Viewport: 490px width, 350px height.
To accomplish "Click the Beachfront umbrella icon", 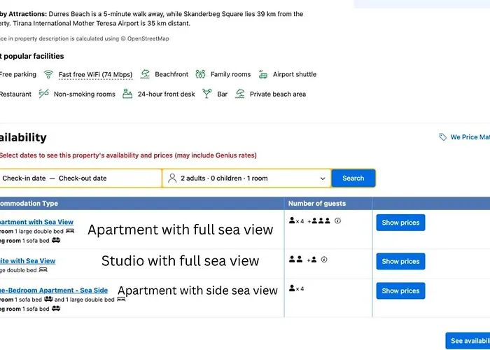I will [x=145, y=74].
